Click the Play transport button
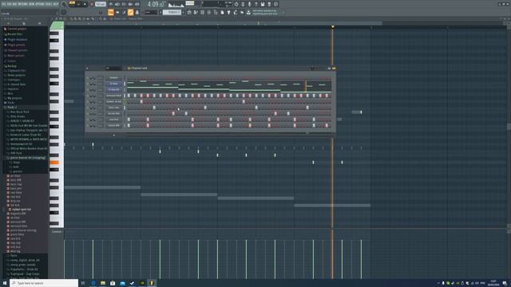The width and height of the screenshot is (511, 287). pyautogui.click(x=78, y=4)
